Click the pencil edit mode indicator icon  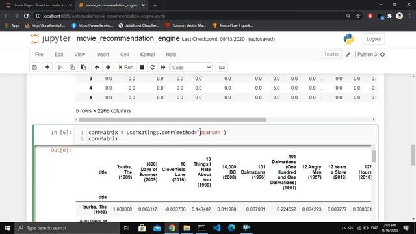(x=348, y=55)
